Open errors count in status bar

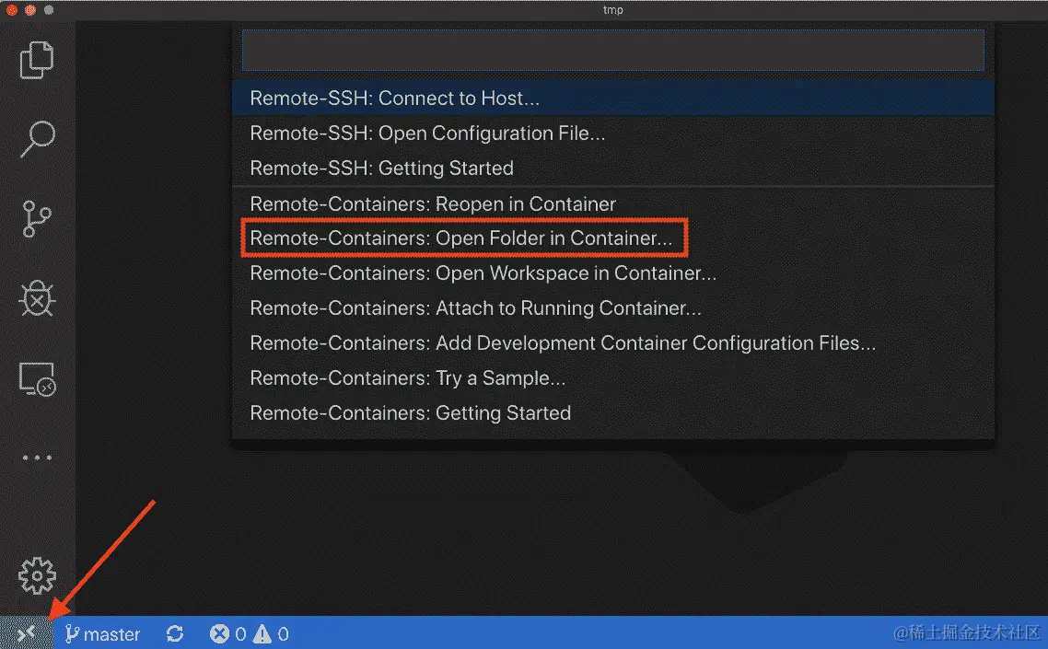[x=227, y=633]
